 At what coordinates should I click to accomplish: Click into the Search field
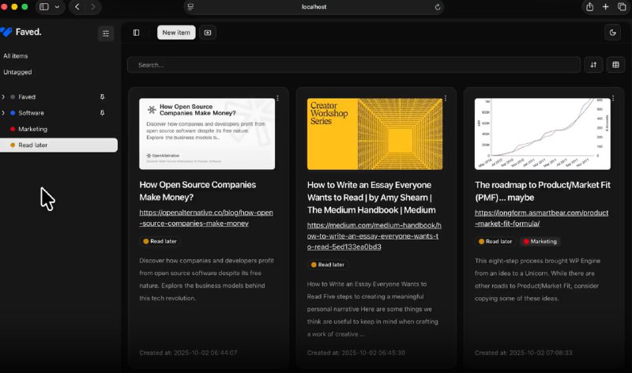pos(353,65)
